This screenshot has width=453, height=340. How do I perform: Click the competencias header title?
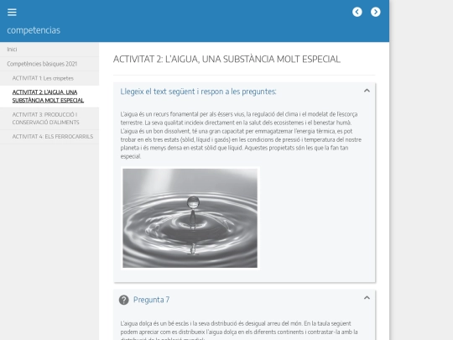point(34,30)
